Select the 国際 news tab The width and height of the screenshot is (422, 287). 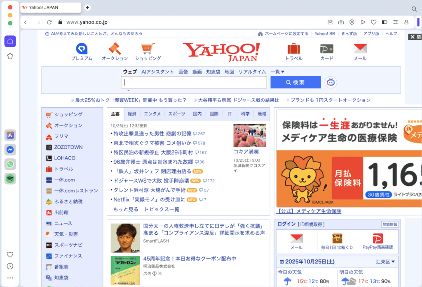point(214,114)
